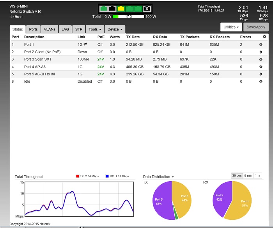Click the '100M-F' link value
The width and height of the screenshot is (273, 228).
[84, 59]
